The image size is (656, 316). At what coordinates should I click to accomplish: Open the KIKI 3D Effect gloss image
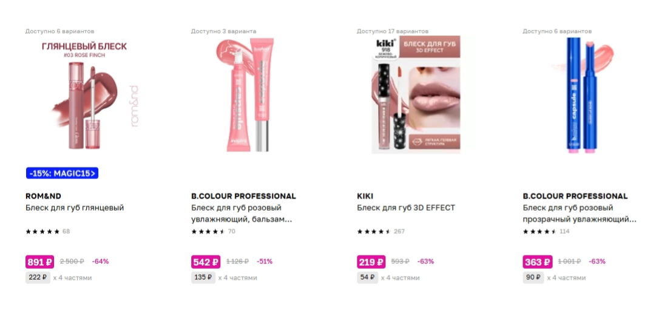point(416,95)
